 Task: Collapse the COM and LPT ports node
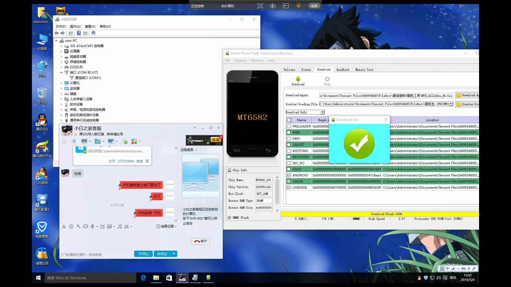[x=61, y=72]
